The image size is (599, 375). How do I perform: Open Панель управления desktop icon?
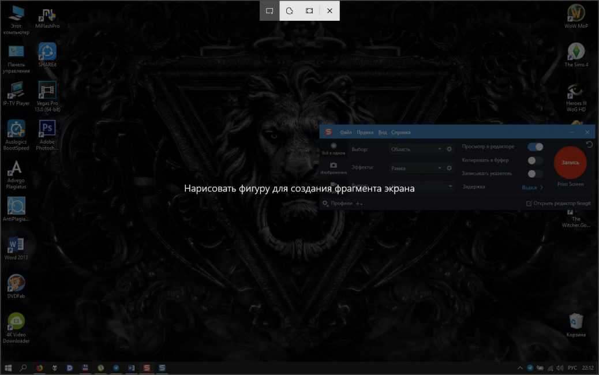pyautogui.click(x=16, y=59)
